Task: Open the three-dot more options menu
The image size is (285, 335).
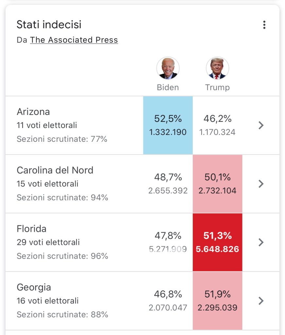Action: 264,25
